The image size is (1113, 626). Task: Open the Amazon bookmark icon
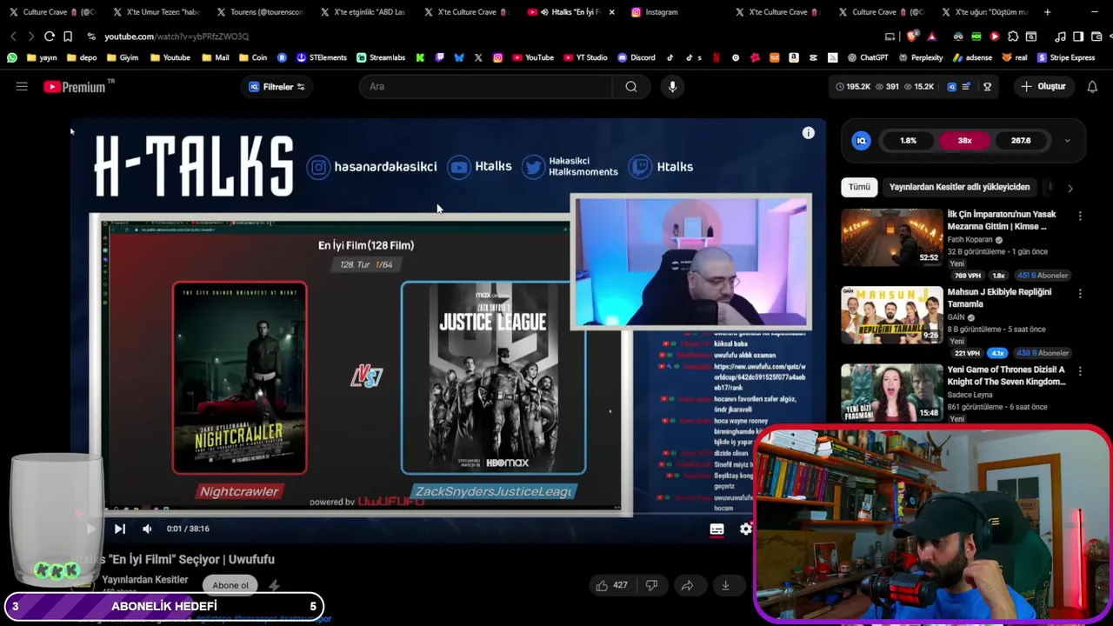794,57
